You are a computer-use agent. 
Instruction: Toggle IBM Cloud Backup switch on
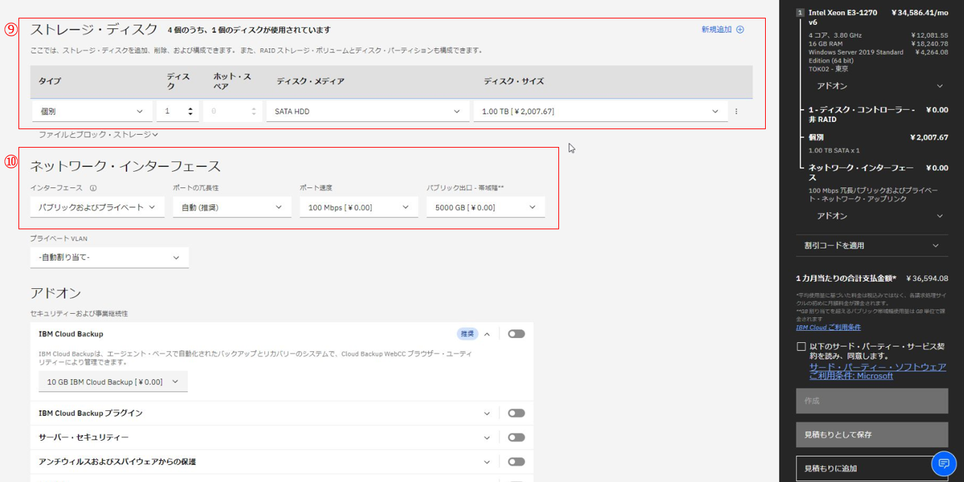[516, 334]
